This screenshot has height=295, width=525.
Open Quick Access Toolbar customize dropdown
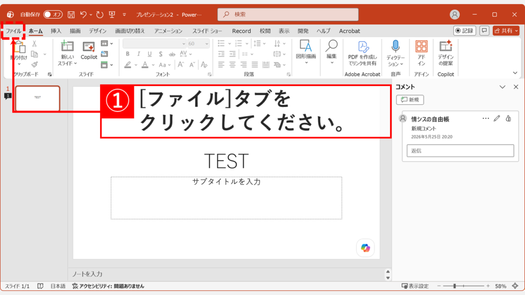(124, 15)
